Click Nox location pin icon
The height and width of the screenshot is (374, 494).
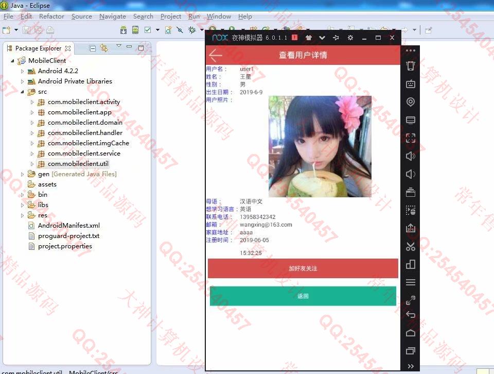tap(411, 102)
